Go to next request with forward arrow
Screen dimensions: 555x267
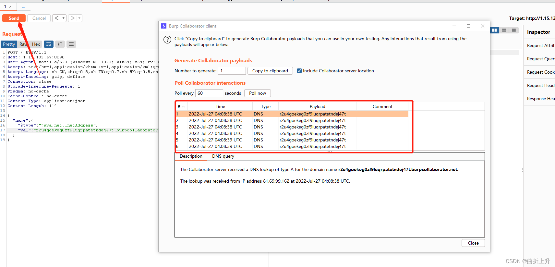pyautogui.click(x=72, y=18)
